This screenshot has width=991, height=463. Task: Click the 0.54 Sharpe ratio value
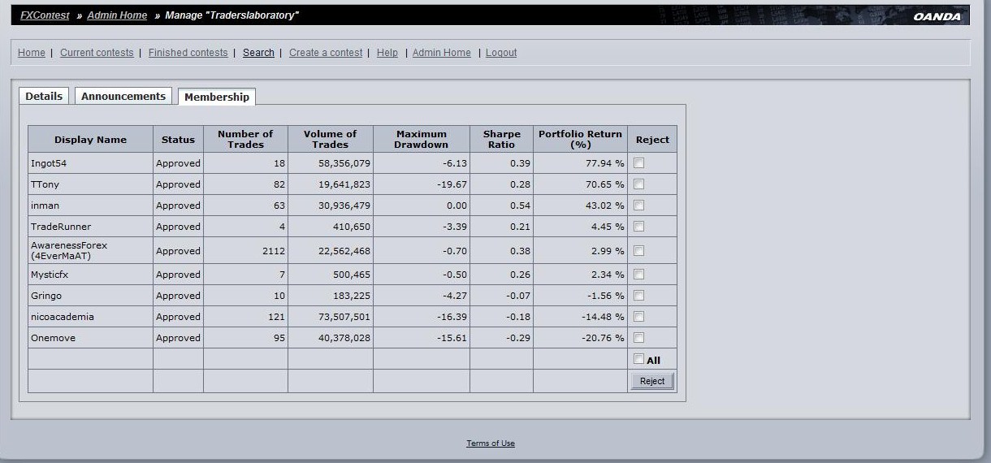520,206
